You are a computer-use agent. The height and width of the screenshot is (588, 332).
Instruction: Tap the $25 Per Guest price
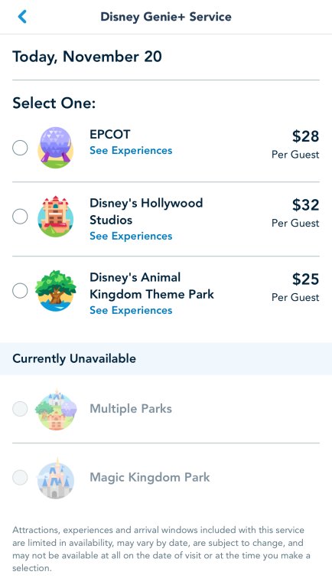tap(295, 287)
